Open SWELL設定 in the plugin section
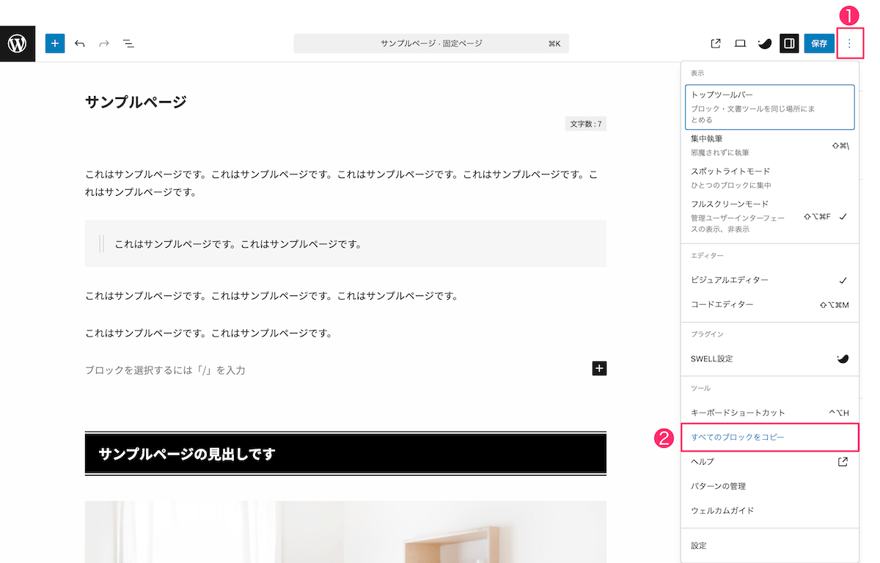The width and height of the screenshot is (880, 563). coord(769,358)
